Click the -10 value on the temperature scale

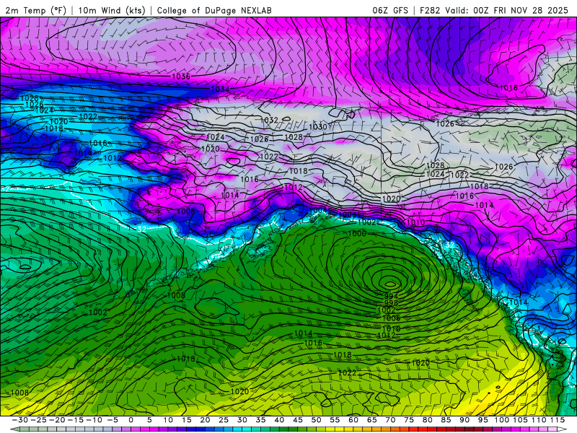coord(94,420)
